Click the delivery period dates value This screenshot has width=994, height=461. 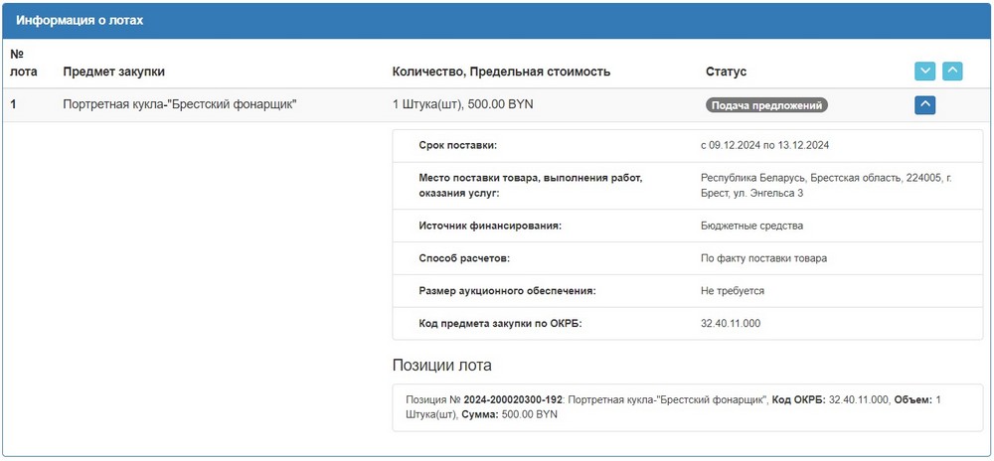[764, 145]
